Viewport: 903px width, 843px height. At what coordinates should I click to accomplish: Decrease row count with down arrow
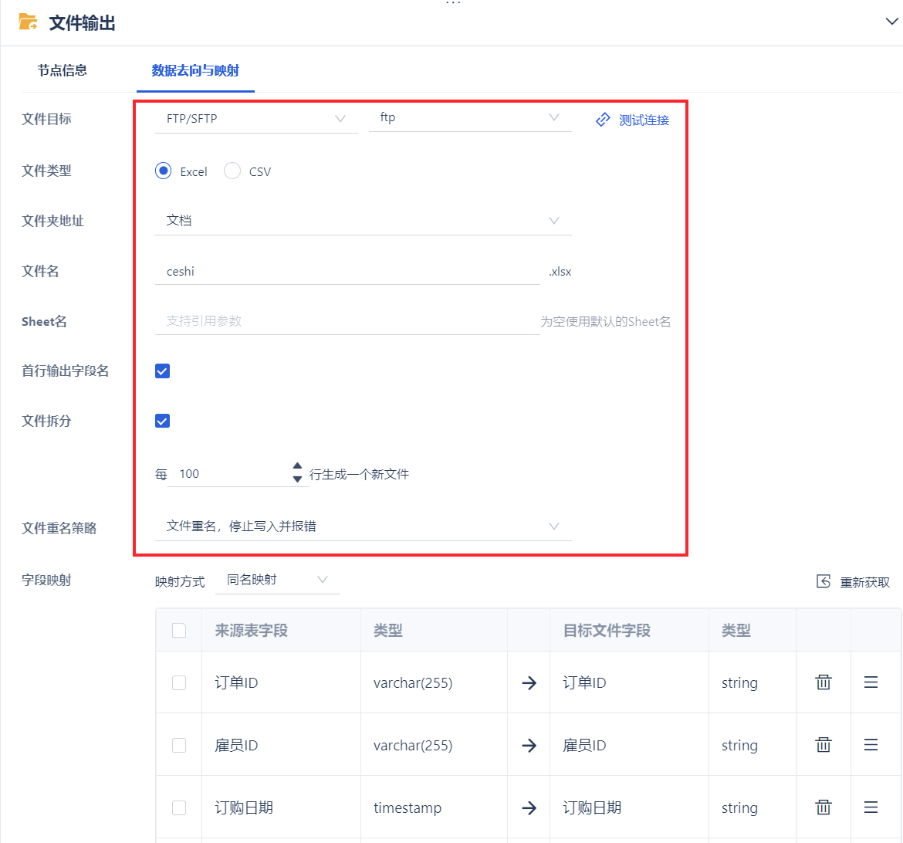297,479
